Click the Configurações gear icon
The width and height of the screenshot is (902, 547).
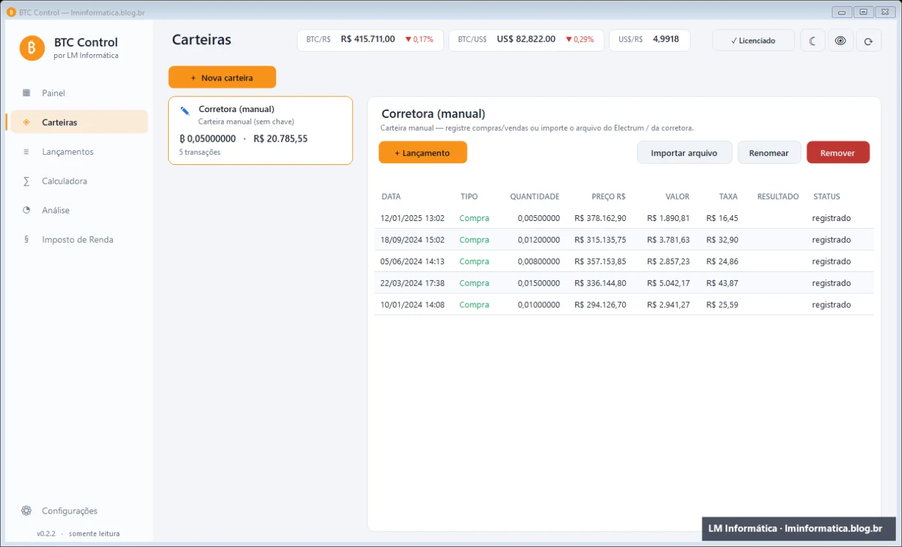click(x=26, y=511)
